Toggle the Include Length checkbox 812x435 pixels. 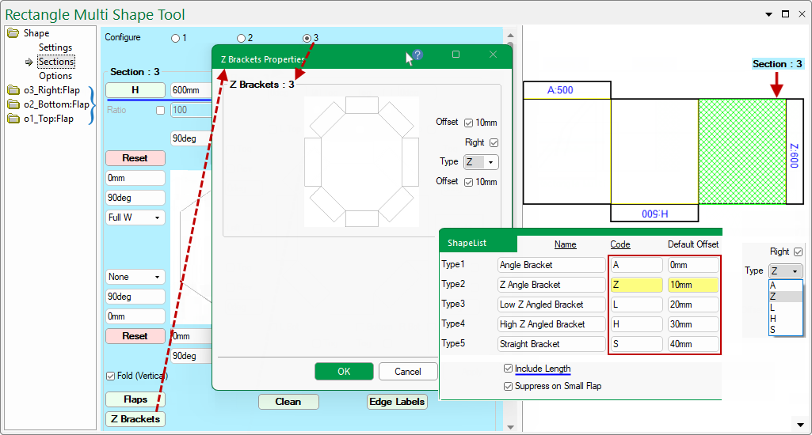[508, 369]
